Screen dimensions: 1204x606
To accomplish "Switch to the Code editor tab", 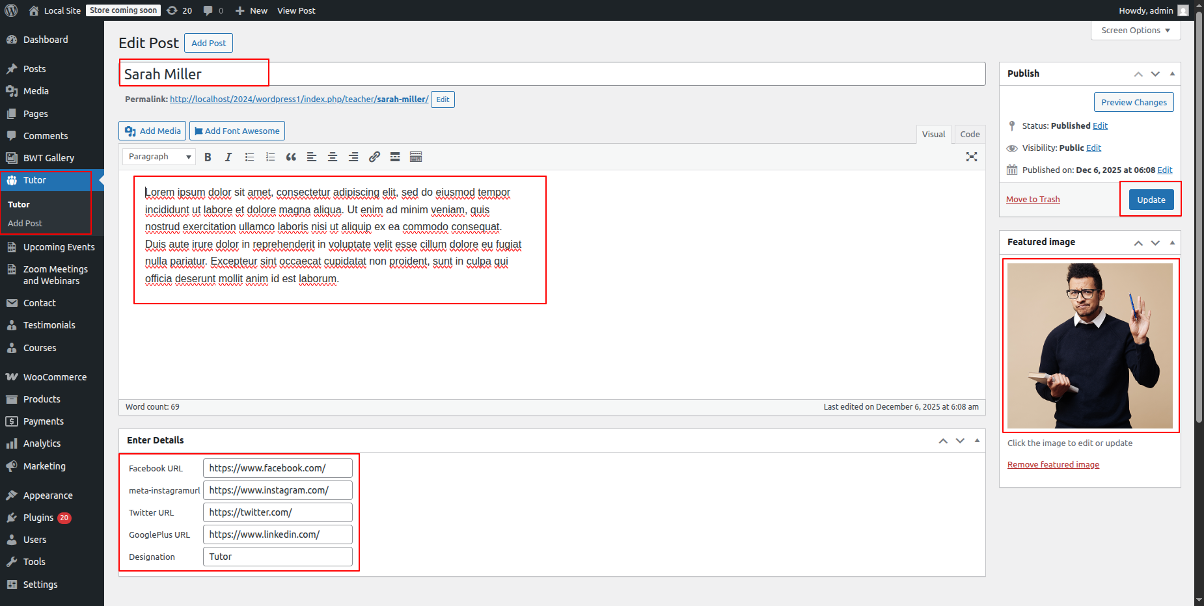I will pyautogui.click(x=969, y=135).
